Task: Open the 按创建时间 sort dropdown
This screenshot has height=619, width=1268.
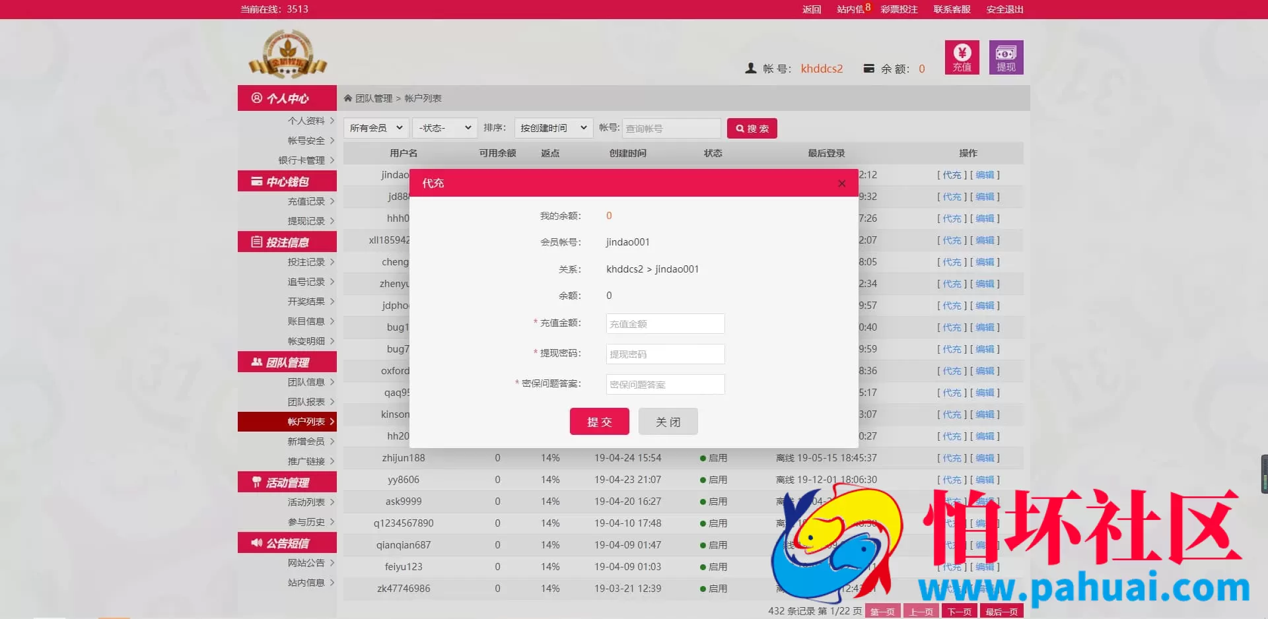Action: click(x=553, y=128)
